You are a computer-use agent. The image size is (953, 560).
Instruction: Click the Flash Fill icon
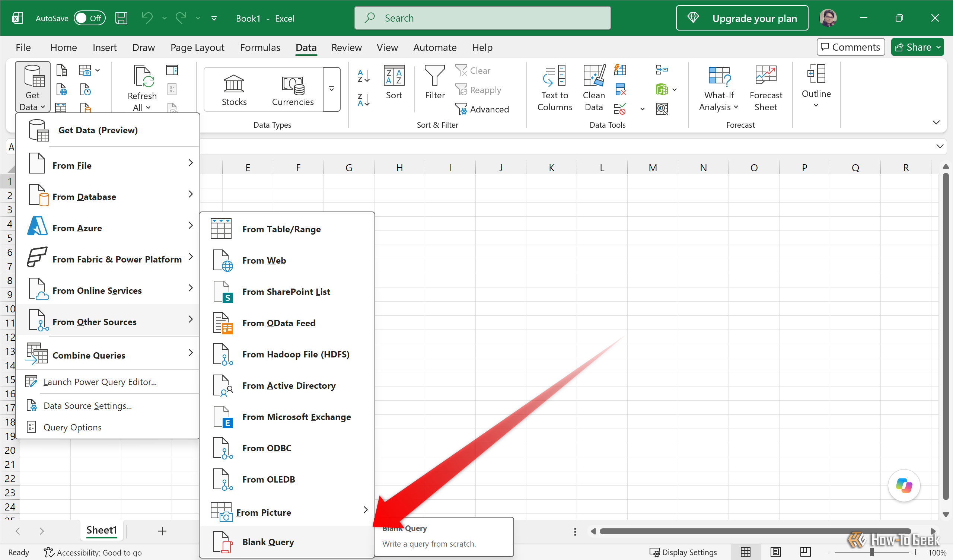pos(620,70)
